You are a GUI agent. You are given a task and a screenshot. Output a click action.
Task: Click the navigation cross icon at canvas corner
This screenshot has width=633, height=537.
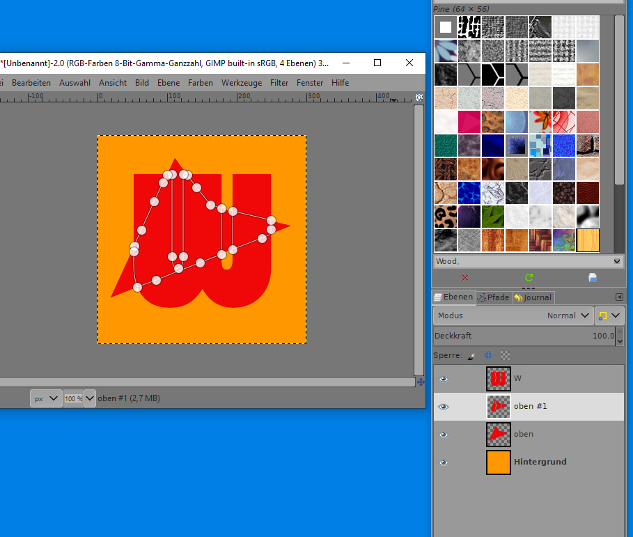pos(420,382)
